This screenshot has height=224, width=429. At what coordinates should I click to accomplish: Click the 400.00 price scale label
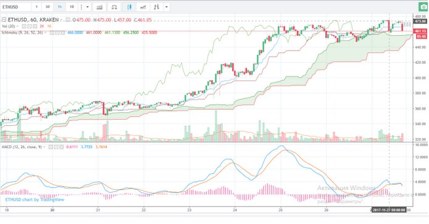pyautogui.click(x=420, y=78)
